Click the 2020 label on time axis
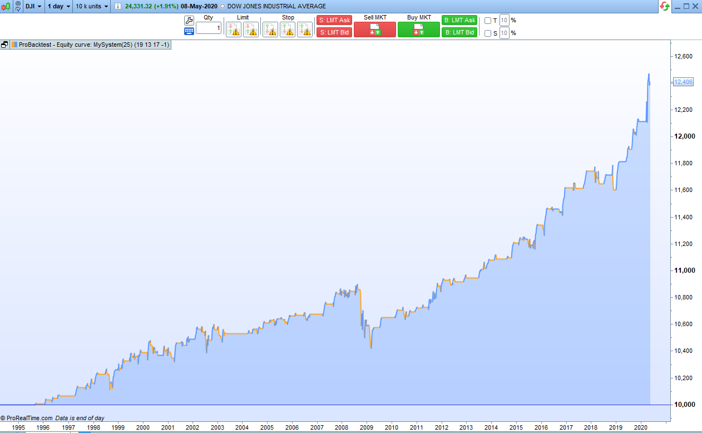Viewport: 702px width, 433px height. click(640, 428)
